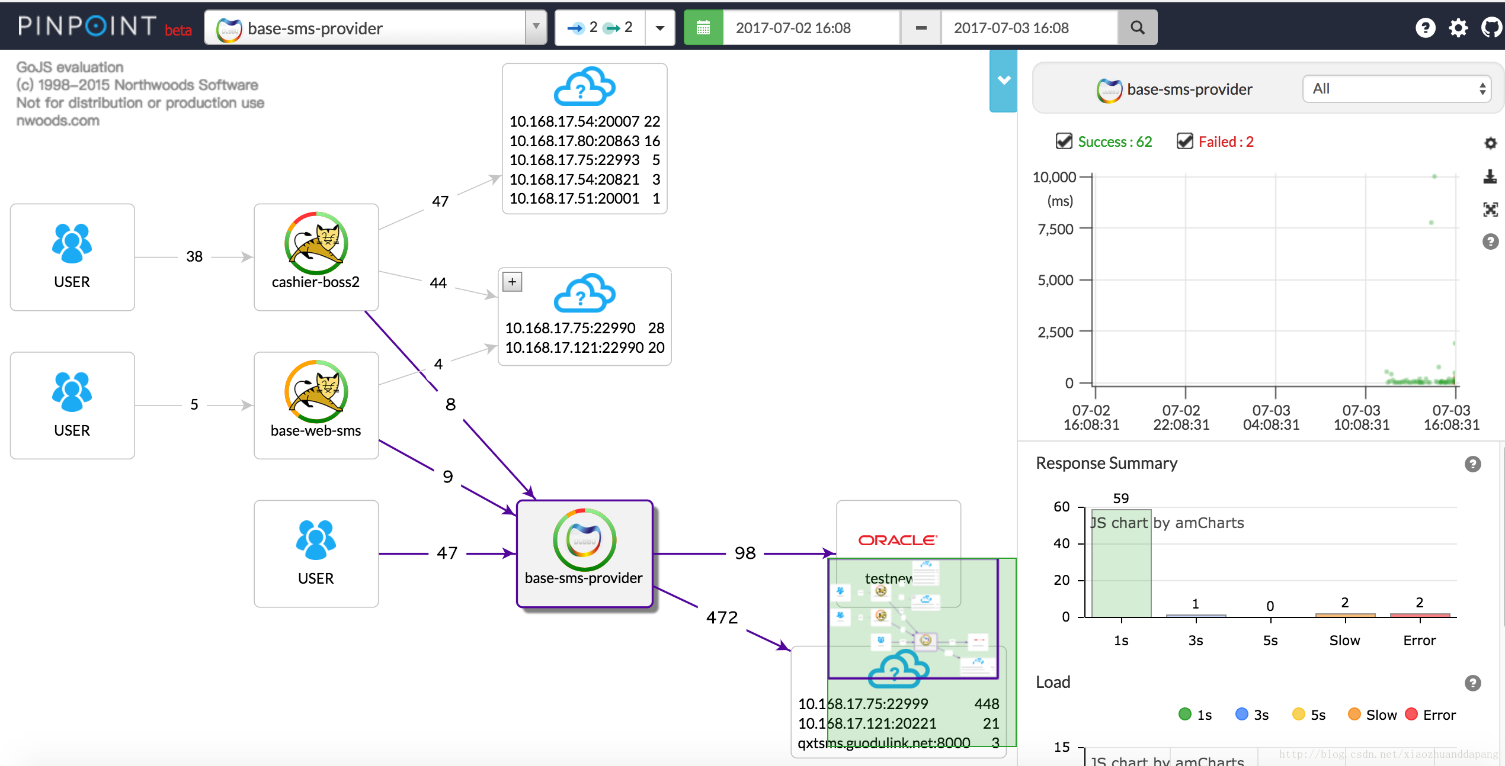Screen dimensions: 1505x766
Task: Toggle the Success : 62 checkbox
Action: click(x=1064, y=141)
